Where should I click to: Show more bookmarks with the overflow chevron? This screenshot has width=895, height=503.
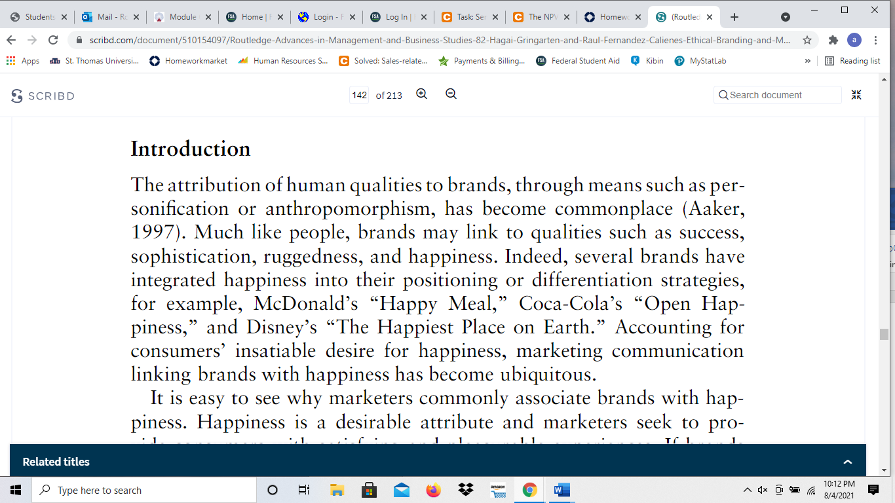[x=808, y=61]
